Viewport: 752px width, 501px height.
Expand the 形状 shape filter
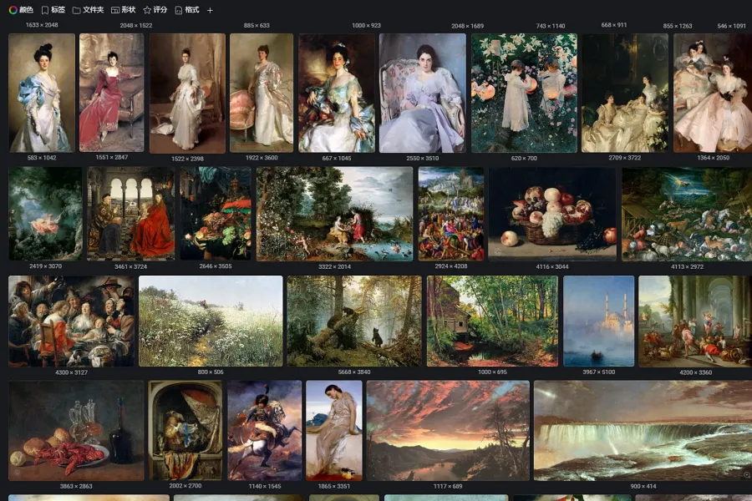(123, 10)
